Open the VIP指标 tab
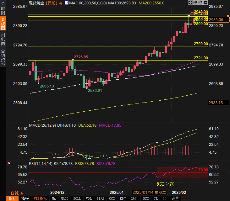Image resolution: width=230 pixels, height=201 pixels. click(x=40, y=198)
